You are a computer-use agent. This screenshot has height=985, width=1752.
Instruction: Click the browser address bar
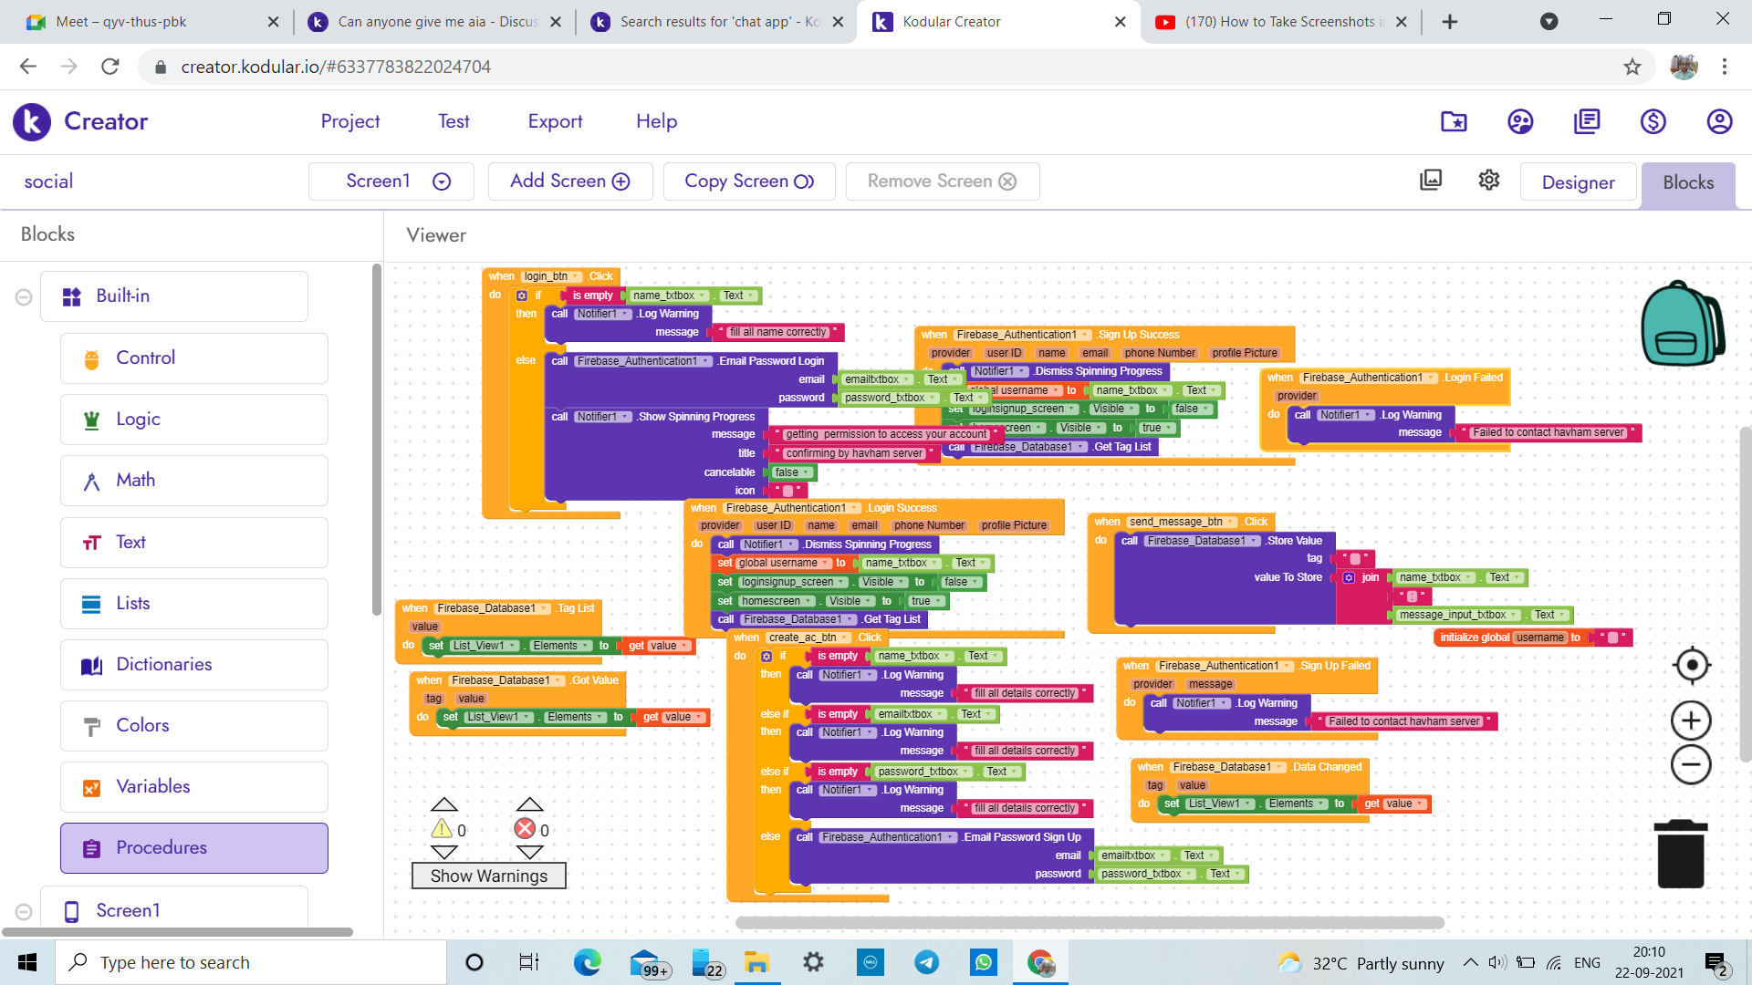894,67
